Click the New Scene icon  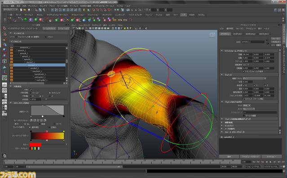point(21,10)
